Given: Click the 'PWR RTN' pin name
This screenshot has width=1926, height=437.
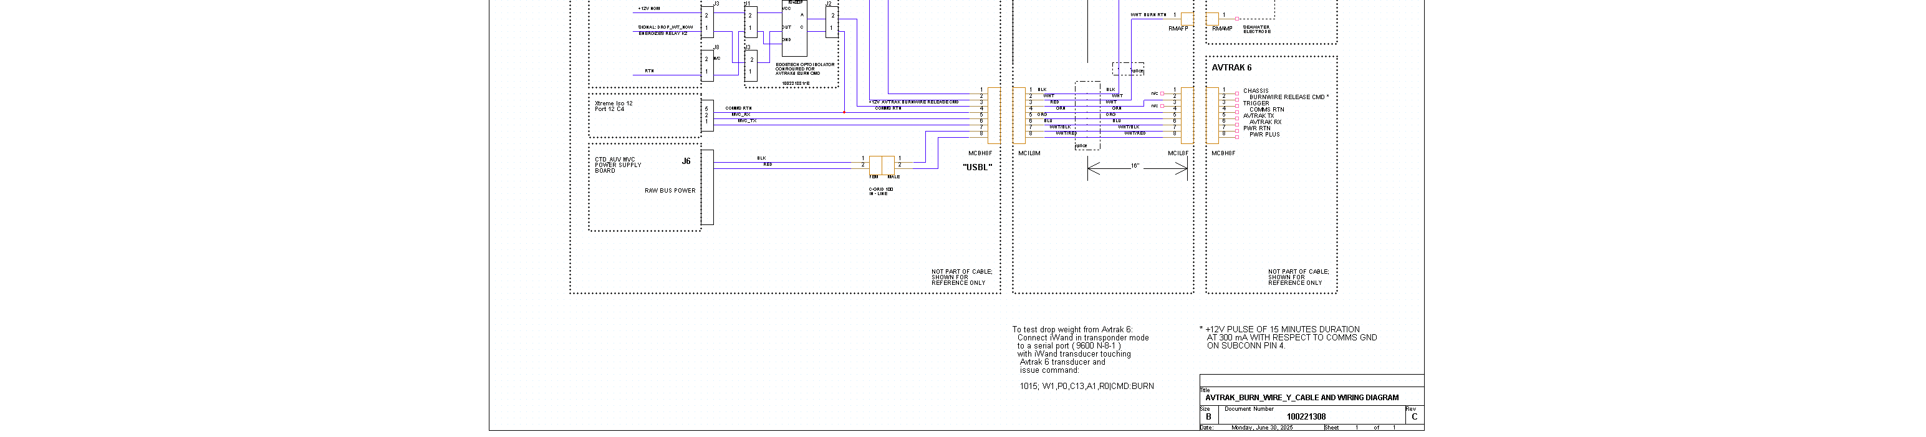Looking at the screenshot, I should (x=1256, y=128).
